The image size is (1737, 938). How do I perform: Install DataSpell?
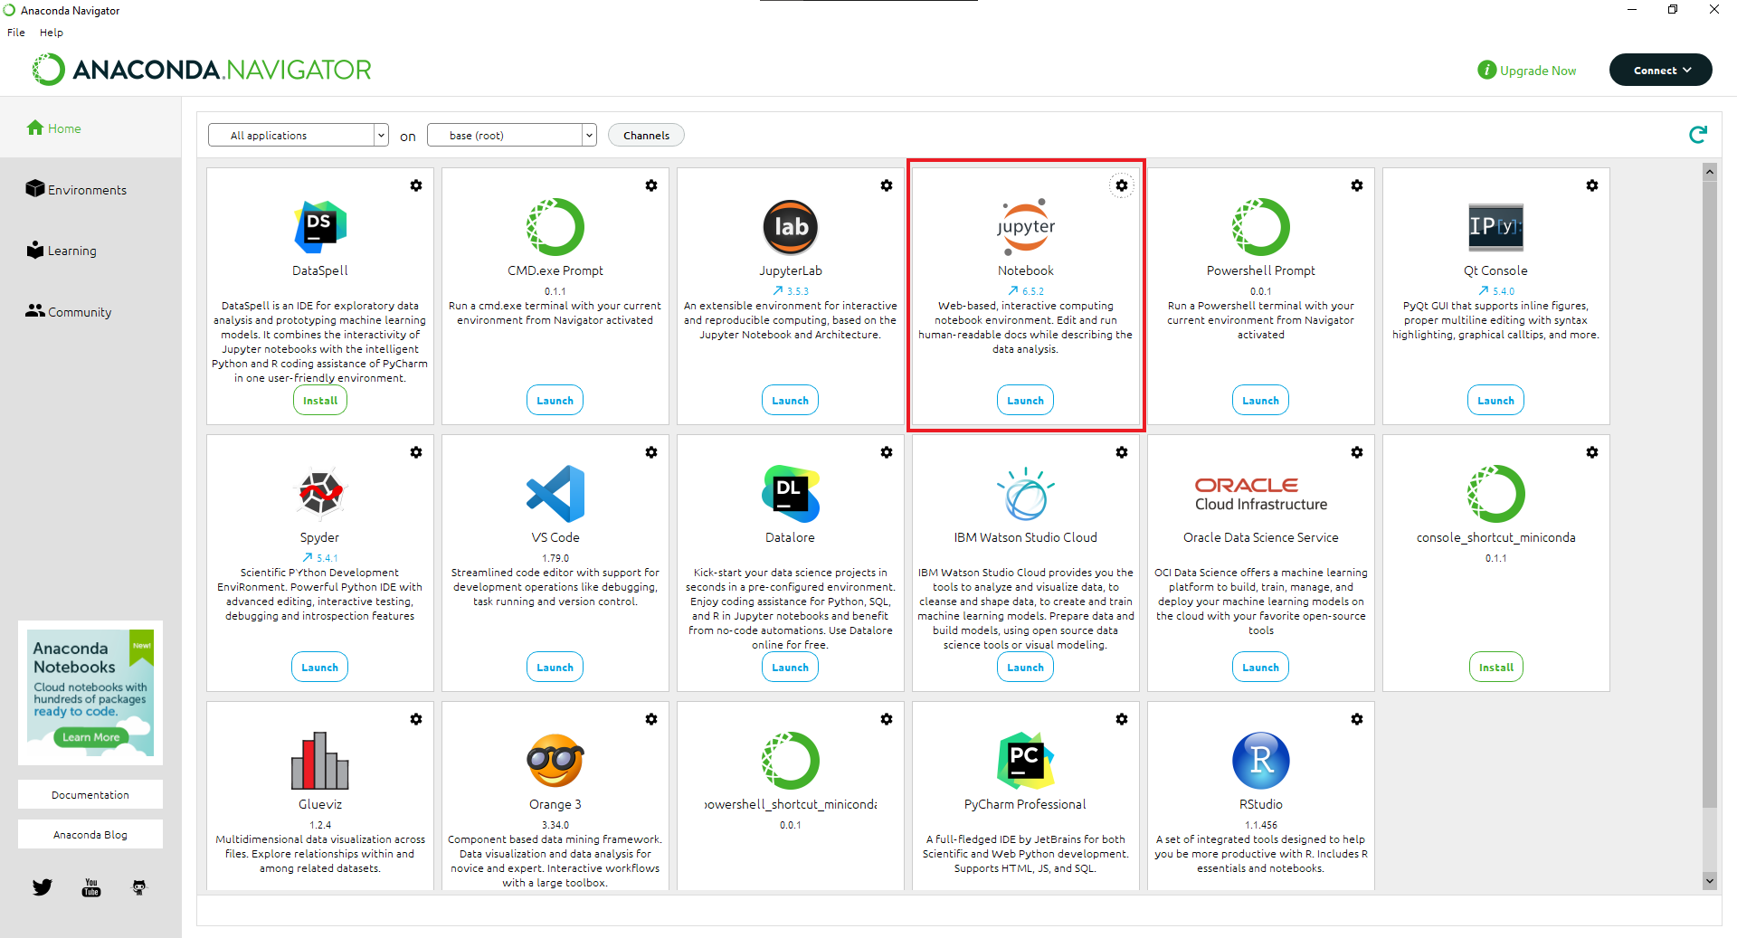pos(320,400)
